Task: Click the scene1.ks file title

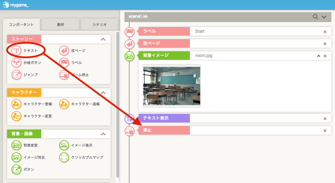Action: (138, 16)
